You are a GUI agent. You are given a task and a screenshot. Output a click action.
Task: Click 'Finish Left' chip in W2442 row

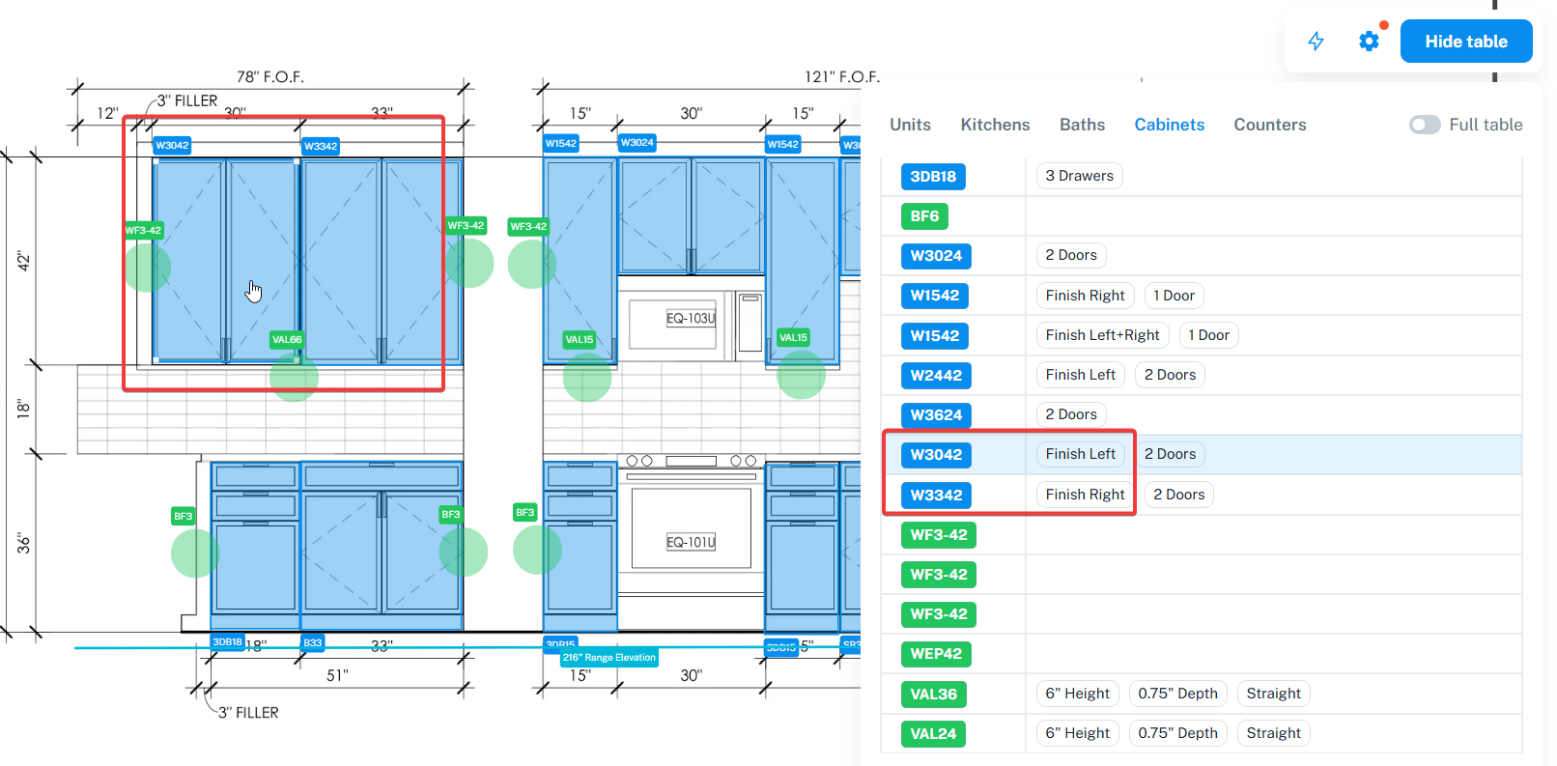tap(1080, 375)
